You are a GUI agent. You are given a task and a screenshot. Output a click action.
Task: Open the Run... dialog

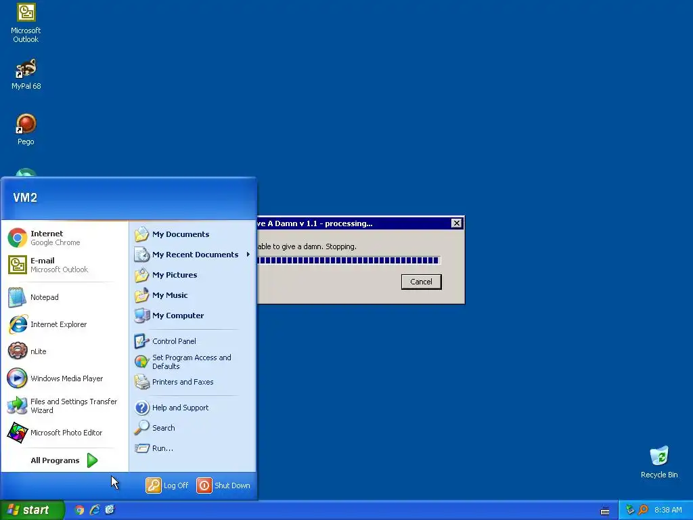pyautogui.click(x=192, y=448)
